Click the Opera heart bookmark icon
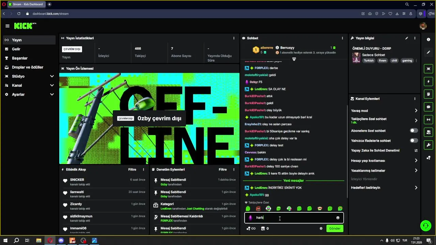This screenshot has width=436, height=245. 390,14
